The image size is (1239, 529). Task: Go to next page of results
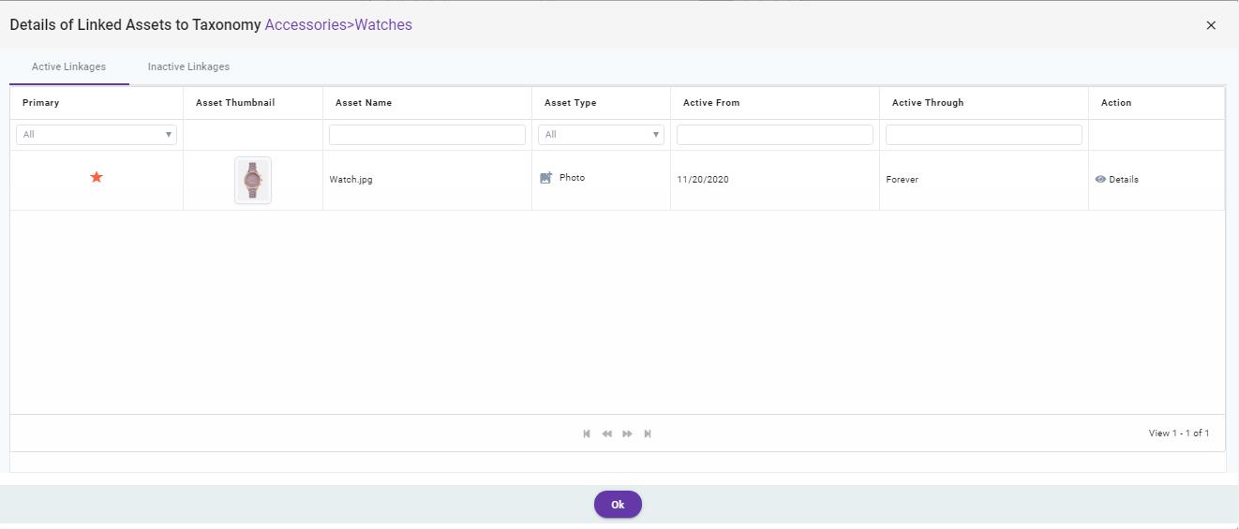coord(628,433)
